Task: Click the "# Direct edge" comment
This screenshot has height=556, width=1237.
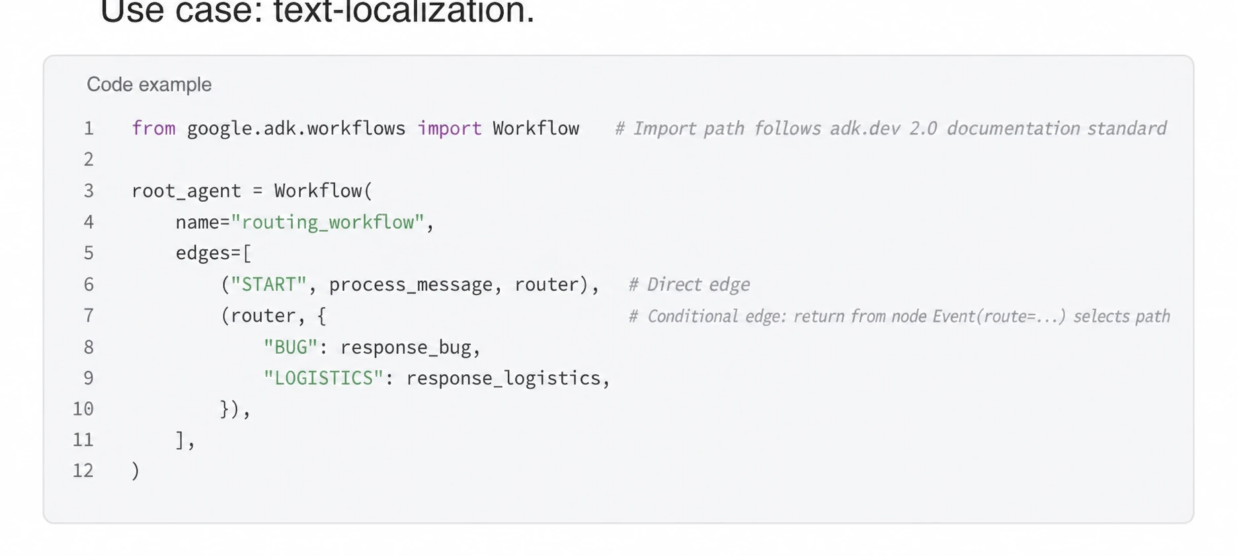Action: click(x=689, y=285)
